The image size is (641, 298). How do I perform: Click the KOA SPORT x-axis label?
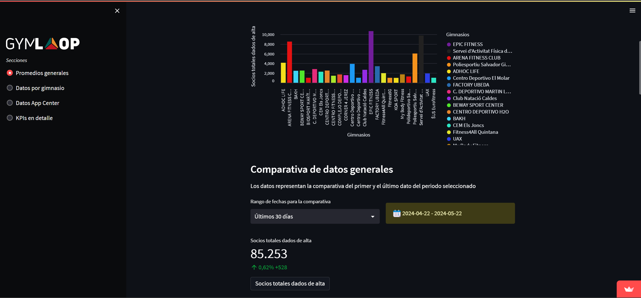(x=396, y=100)
